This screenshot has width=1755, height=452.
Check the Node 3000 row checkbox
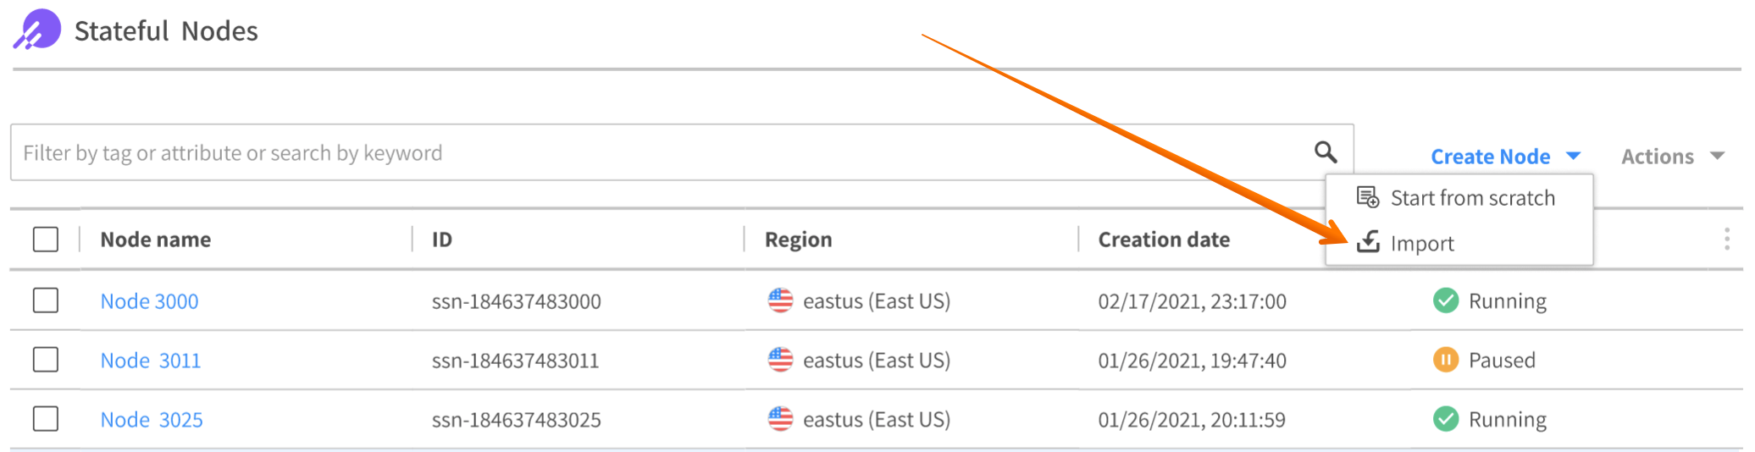pyautogui.click(x=46, y=300)
